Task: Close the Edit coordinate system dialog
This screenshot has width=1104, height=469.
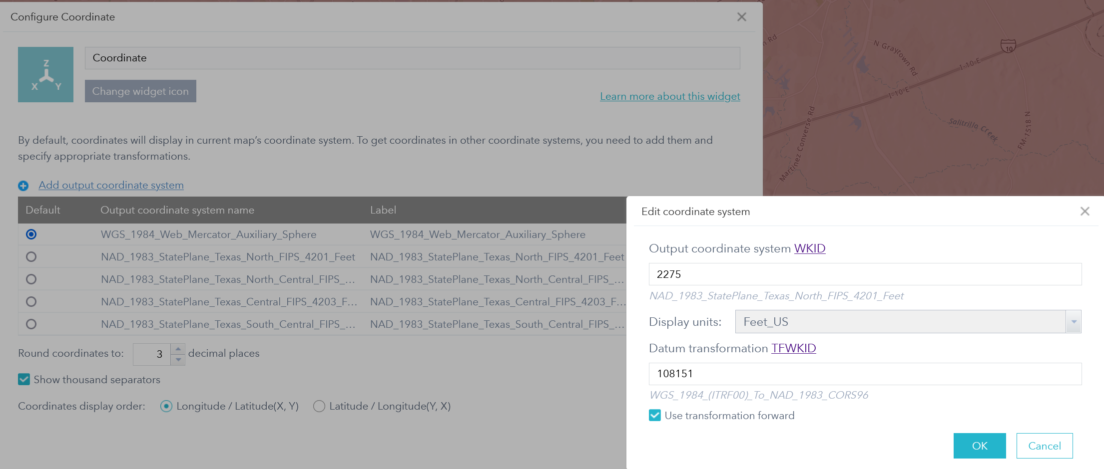Action: 1085,211
